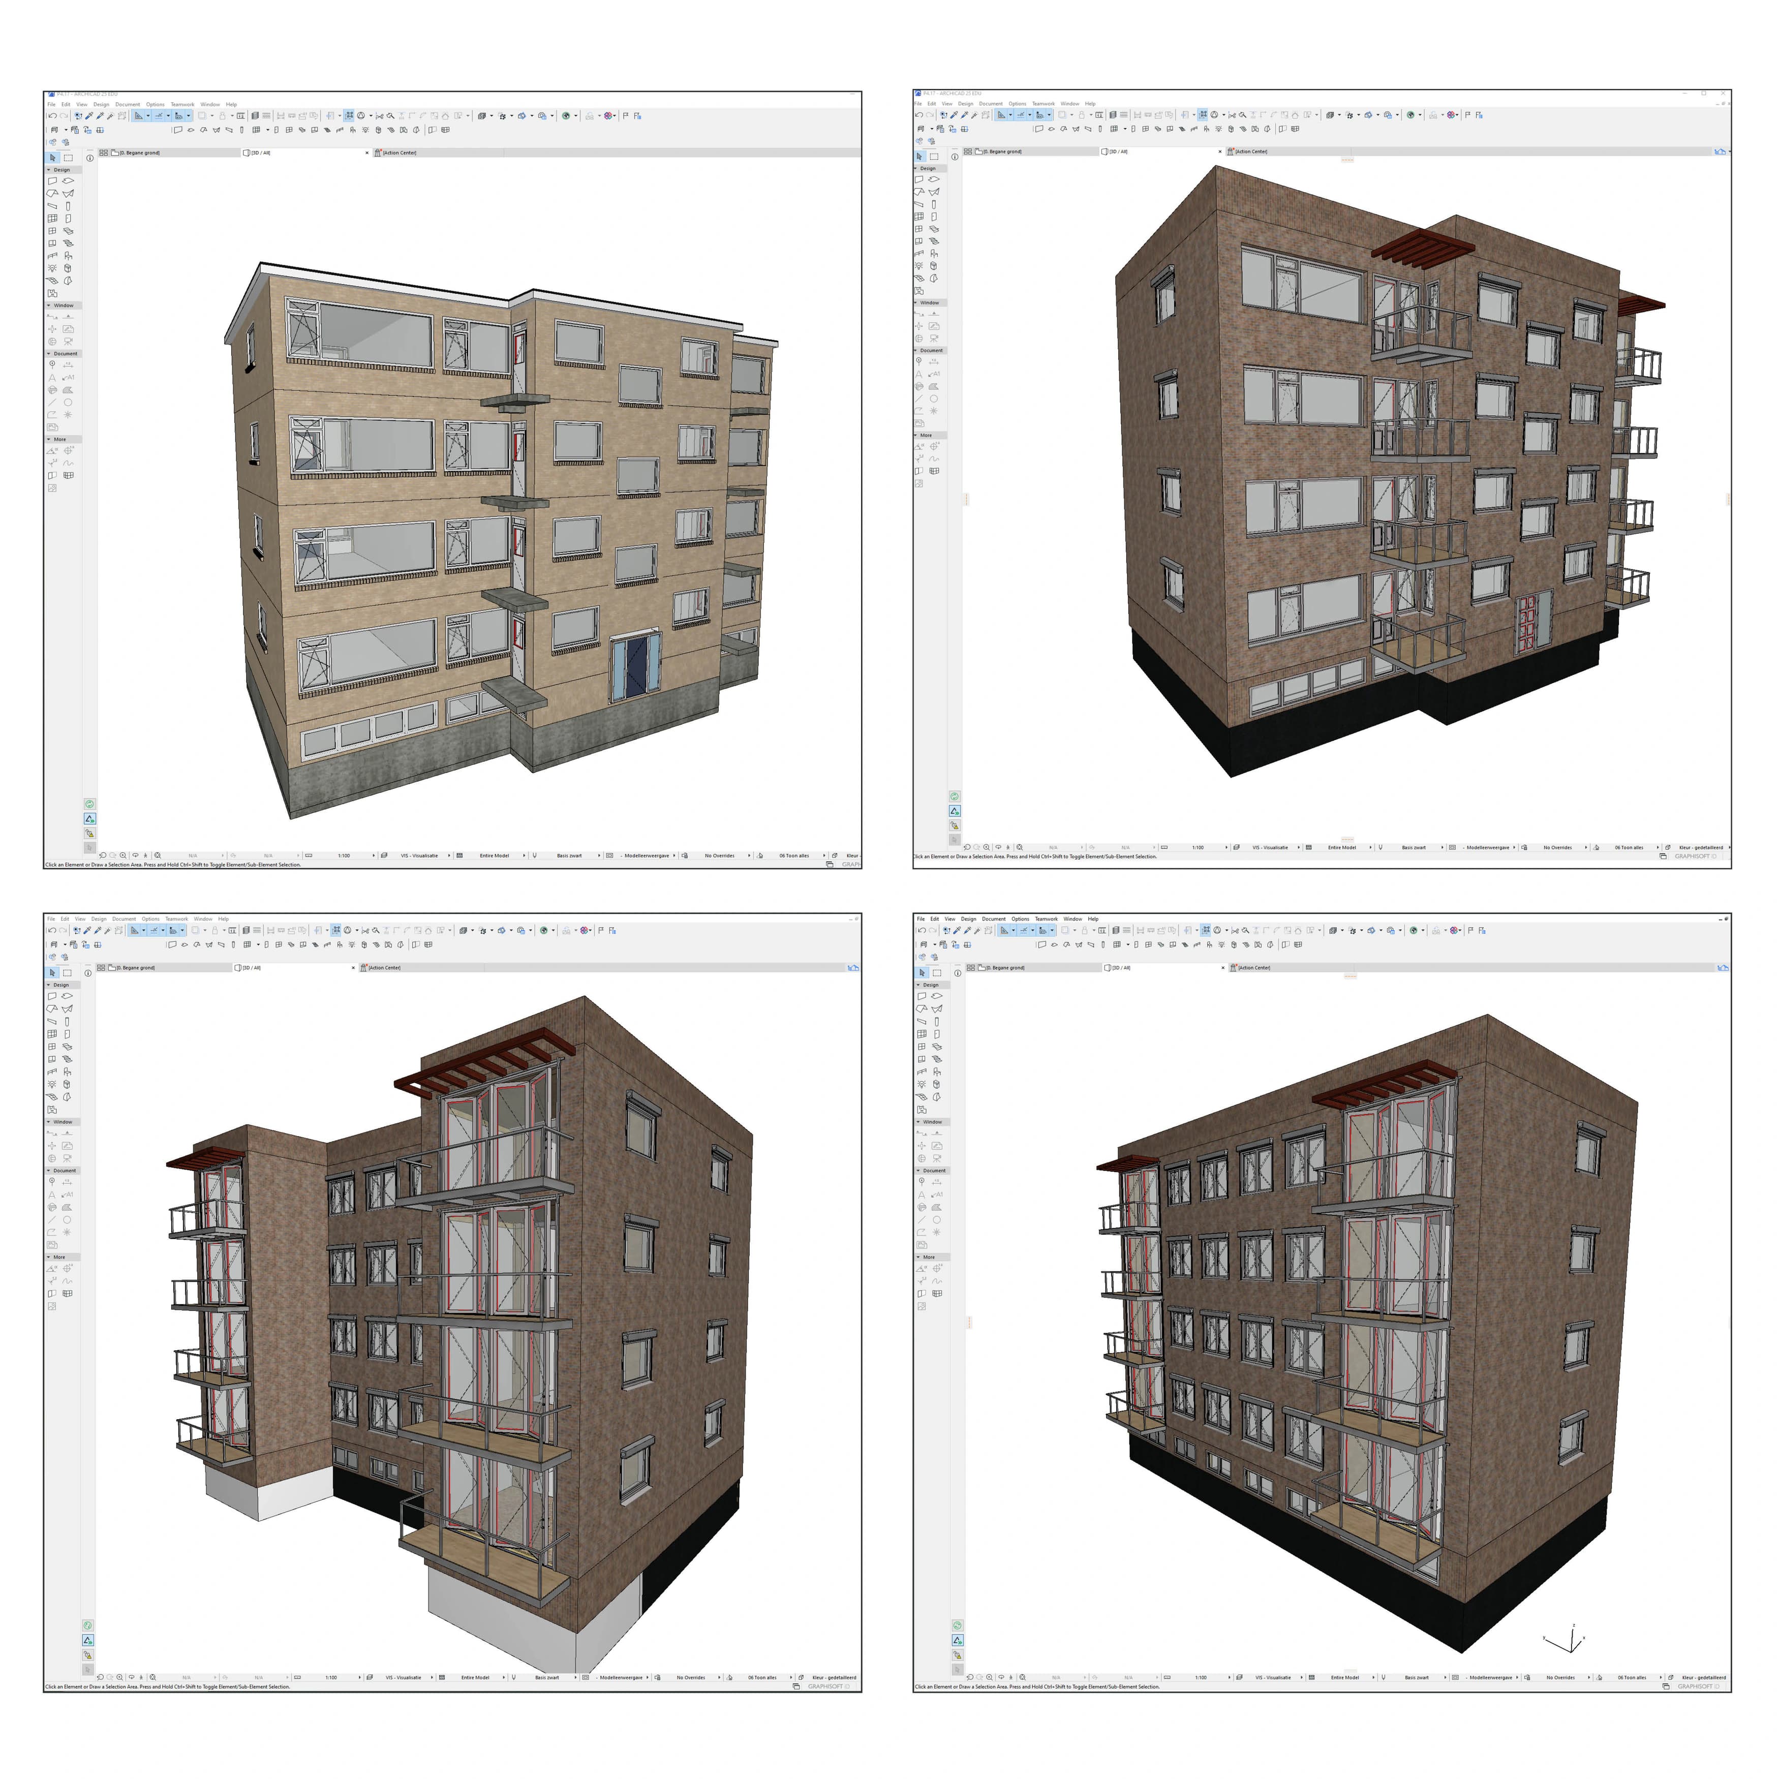Select the Window tool in bottom-left window toolbox
Image resolution: width=1779 pixels, height=1779 pixels.
tap(51, 1047)
